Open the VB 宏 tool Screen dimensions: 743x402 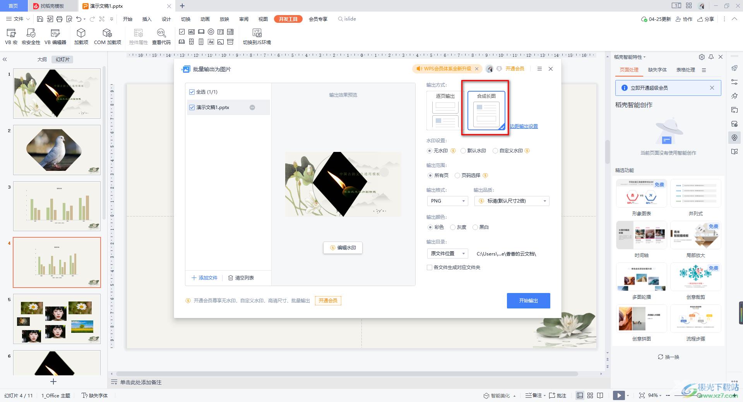[x=11, y=37]
